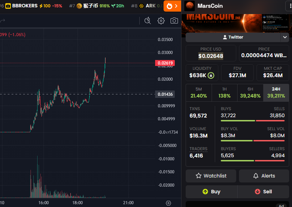Click the MKT CAP $26.4M box
Image resolution: width=292 pixels, height=207 pixels.
coord(273,73)
